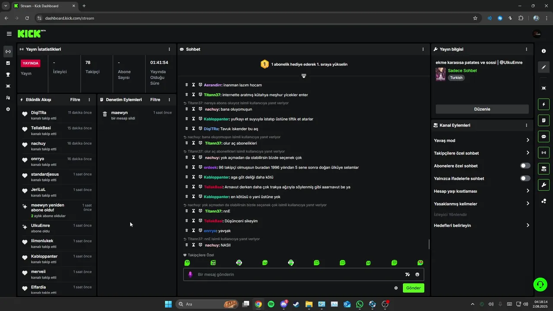553x311 pixels.
Task: Open the trophy achievements icon in the left sidebar
Action: pos(8,75)
